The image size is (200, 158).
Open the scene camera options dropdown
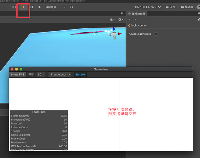(112, 20)
